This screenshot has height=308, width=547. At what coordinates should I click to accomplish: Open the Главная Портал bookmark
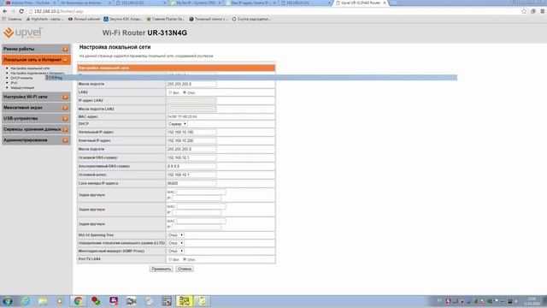165,19
